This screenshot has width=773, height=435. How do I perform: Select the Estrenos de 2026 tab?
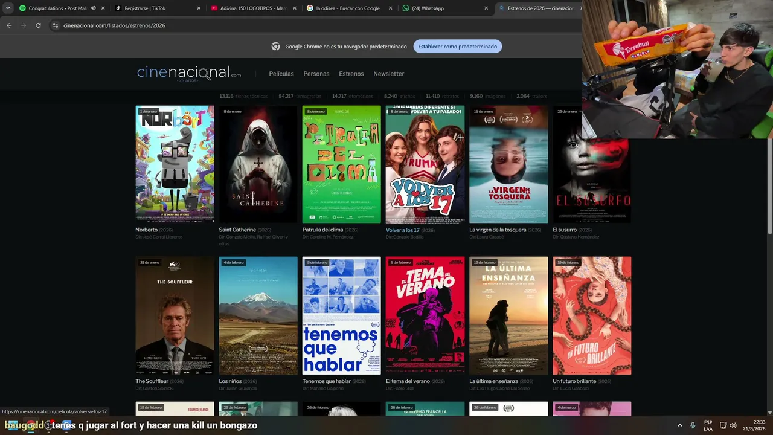pos(539,8)
